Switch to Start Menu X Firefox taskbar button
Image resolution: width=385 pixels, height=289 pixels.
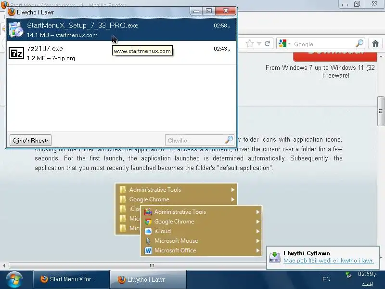(71, 279)
